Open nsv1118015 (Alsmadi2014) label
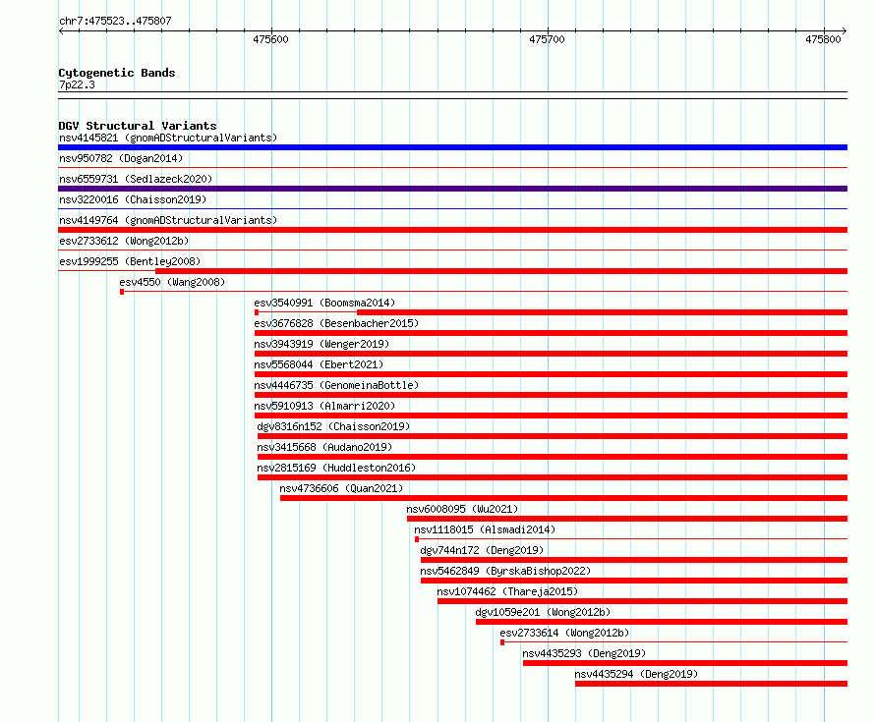Image resolution: width=875 pixels, height=722 pixels. click(485, 529)
